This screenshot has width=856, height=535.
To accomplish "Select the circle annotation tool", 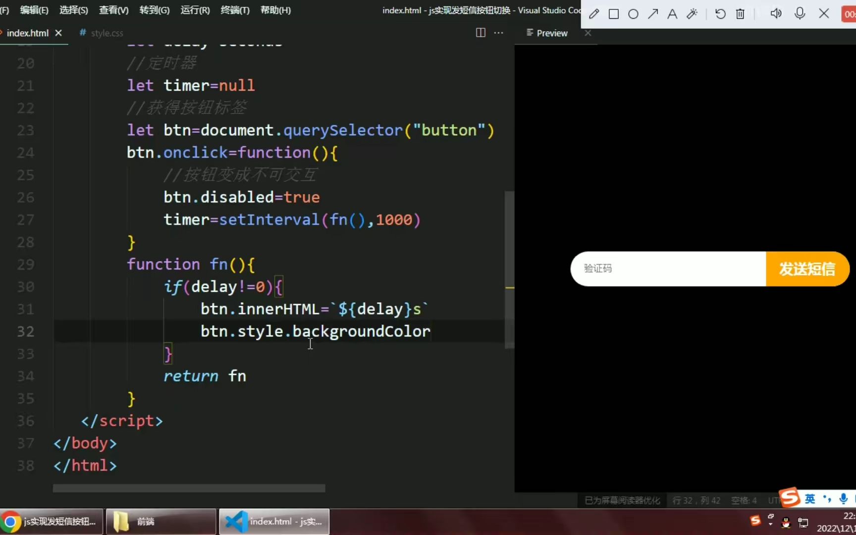I will click(633, 14).
